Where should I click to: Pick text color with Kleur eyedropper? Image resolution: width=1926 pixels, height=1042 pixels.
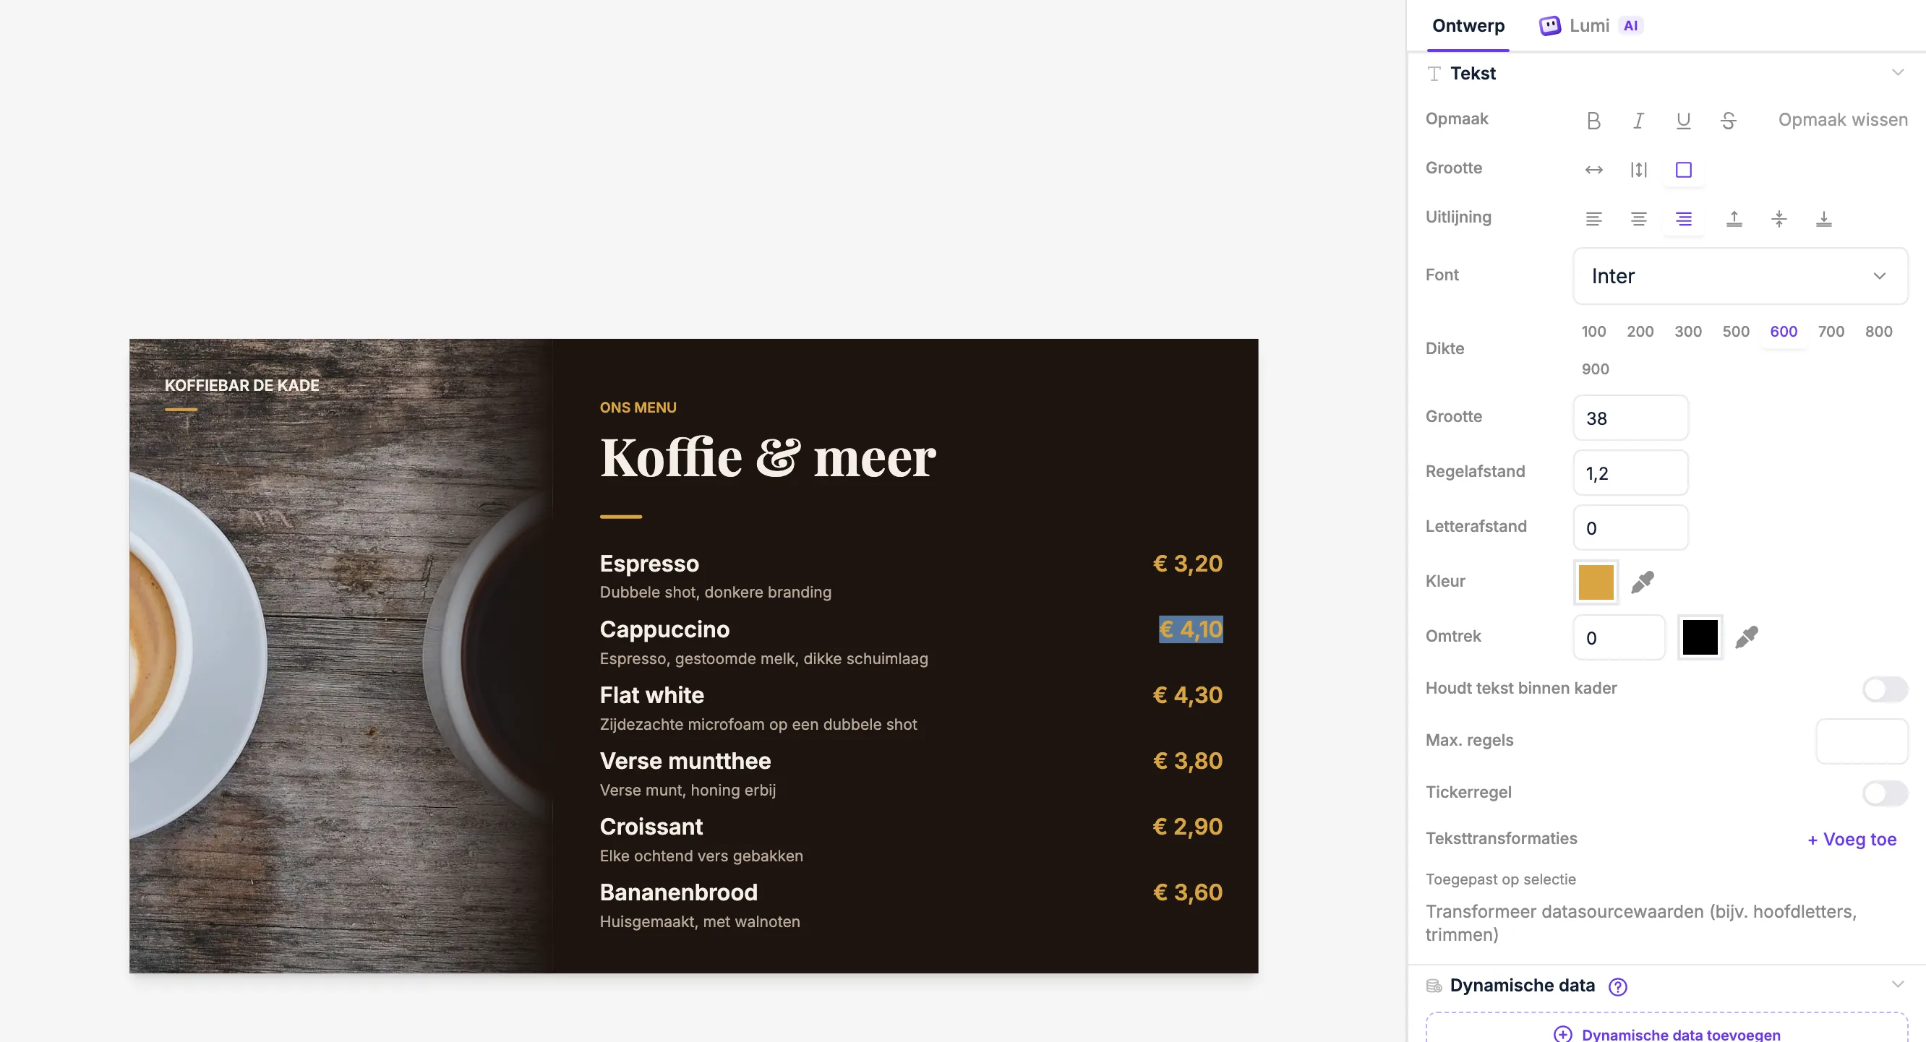(1642, 582)
